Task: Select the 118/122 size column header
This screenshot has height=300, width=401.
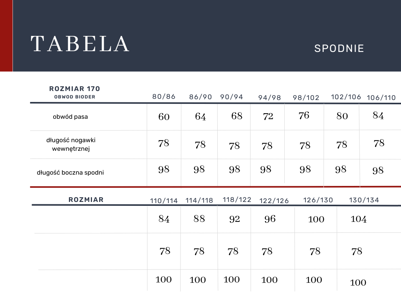Action: point(237,200)
